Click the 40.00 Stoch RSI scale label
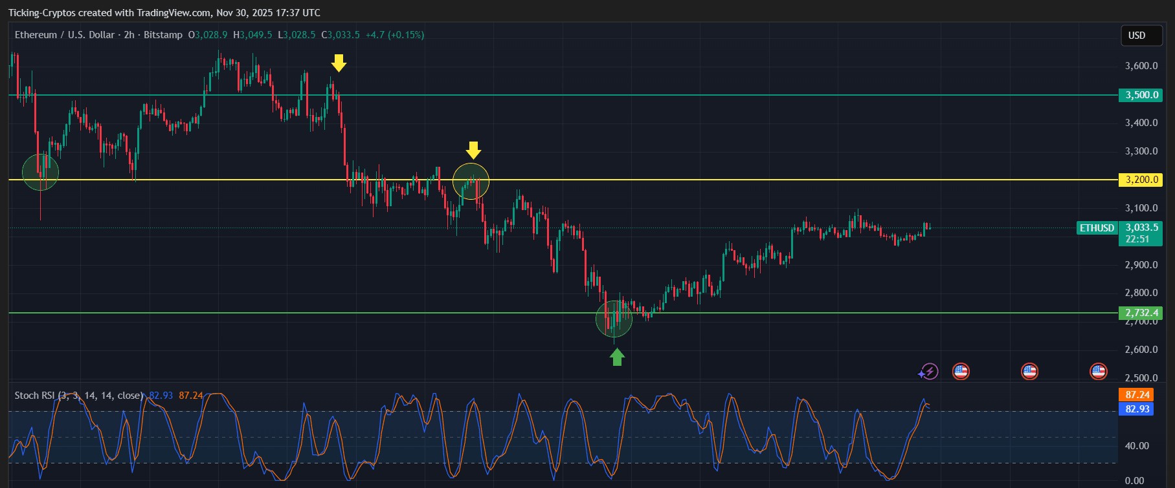This screenshot has width=1175, height=488. coord(1137,446)
